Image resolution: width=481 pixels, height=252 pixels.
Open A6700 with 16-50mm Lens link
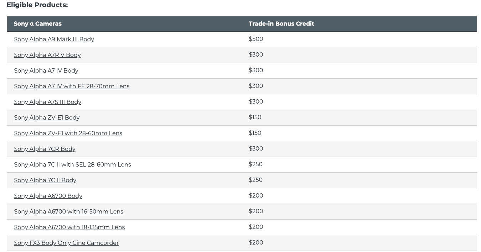tap(68, 211)
